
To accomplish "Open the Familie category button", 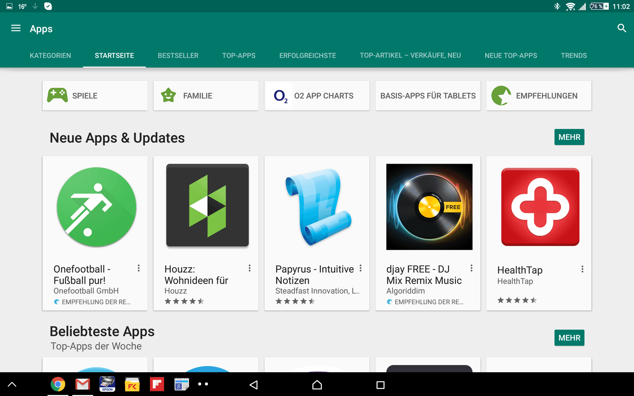I will point(206,96).
